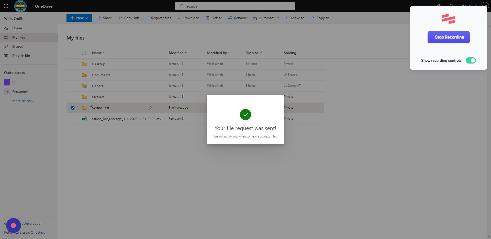Delete the selected item using the toolbar
The height and width of the screenshot is (239, 491).
pos(214,18)
